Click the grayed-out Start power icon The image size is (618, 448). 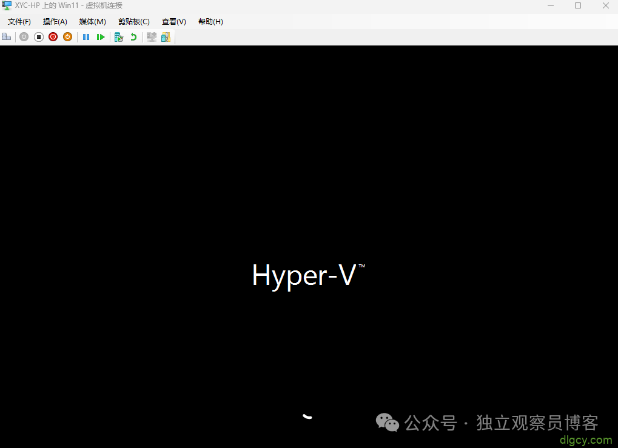[x=24, y=36]
